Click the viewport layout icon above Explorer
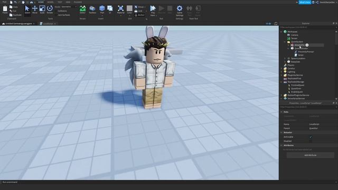The height and width of the screenshot is (190, 338). [x=276, y=23]
